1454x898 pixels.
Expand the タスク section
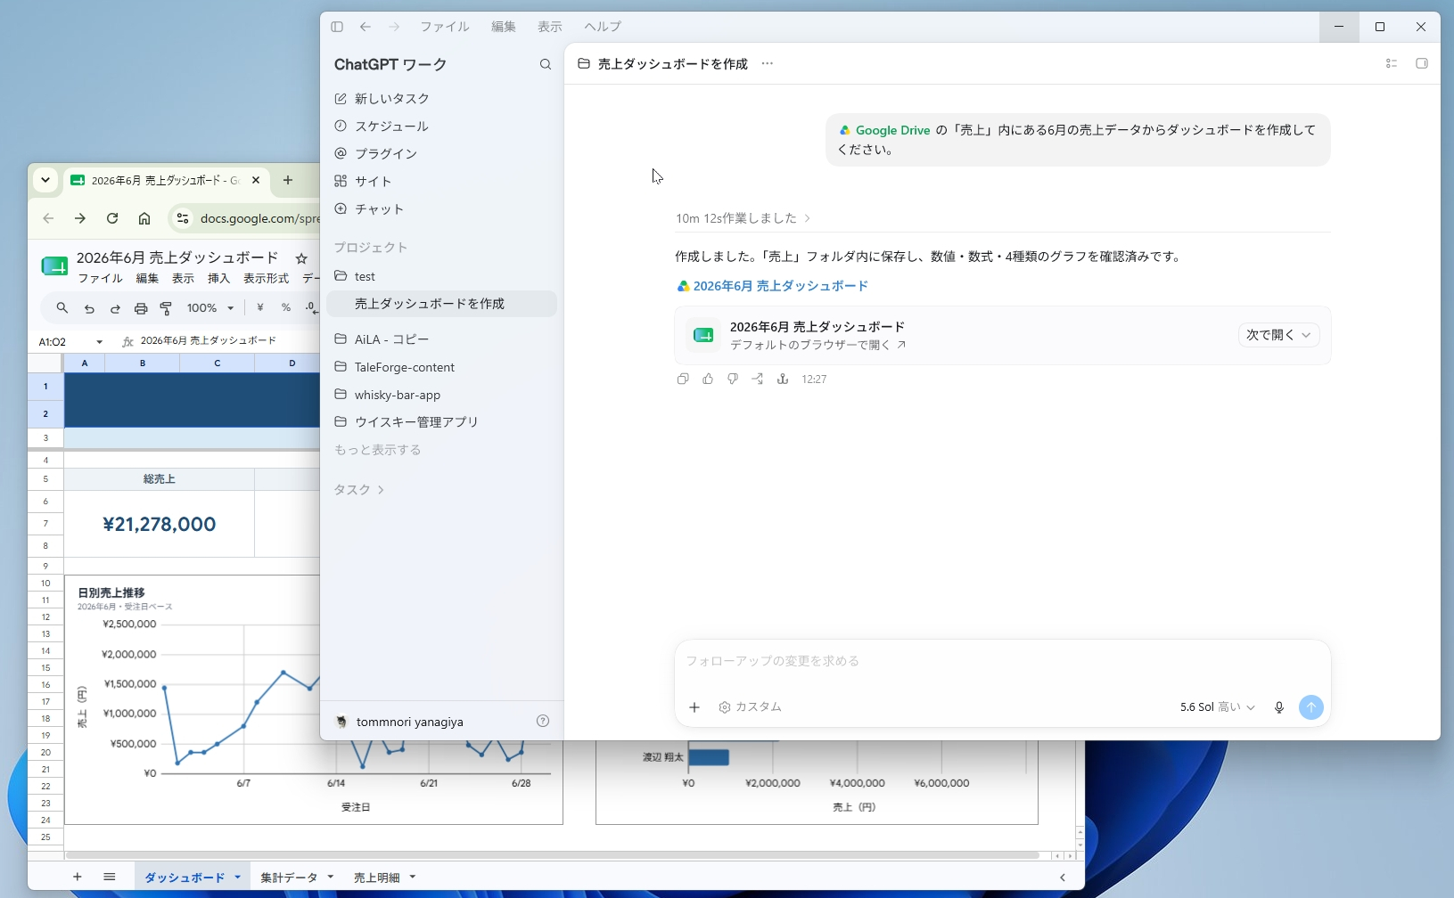tap(359, 490)
